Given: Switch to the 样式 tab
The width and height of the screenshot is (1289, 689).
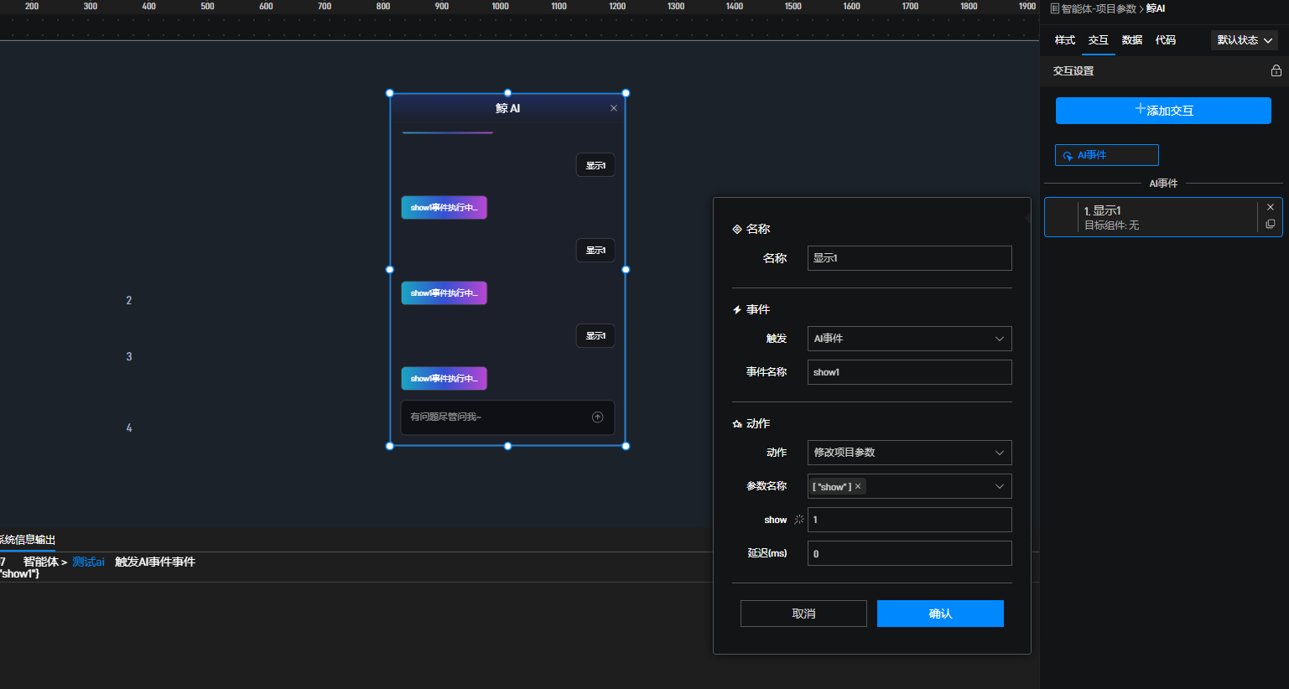Looking at the screenshot, I should coord(1064,40).
